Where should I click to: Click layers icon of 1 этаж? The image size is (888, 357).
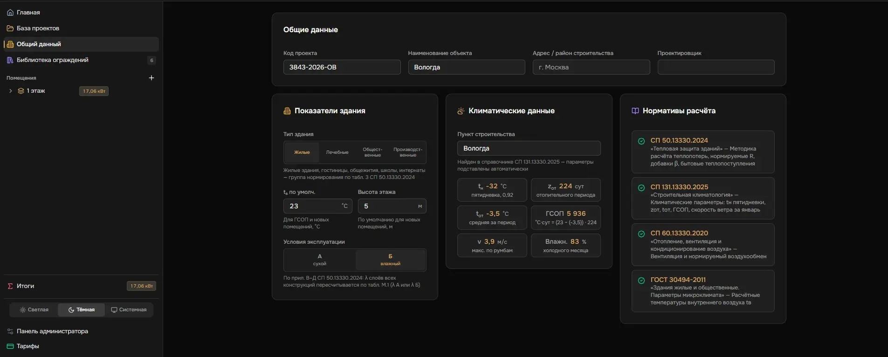click(x=21, y=91)
